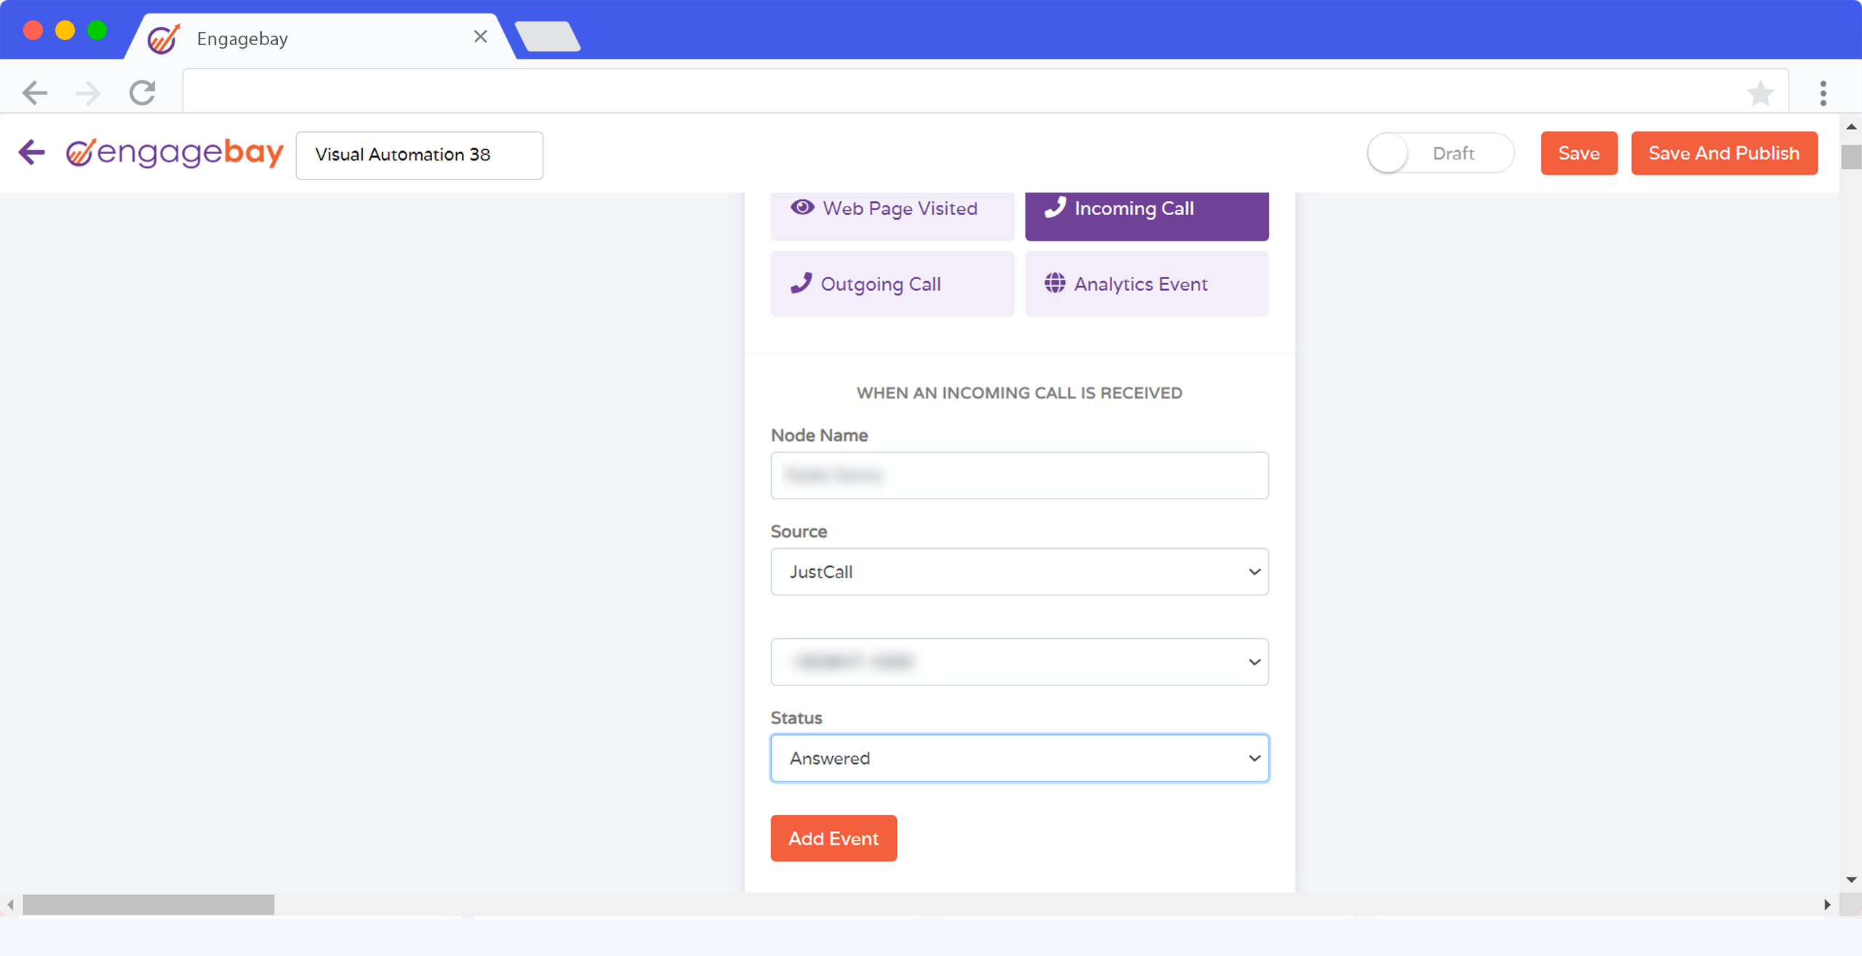Image resolution: width=1862 pixels, height=956 pixels.
Task: Click the browser back arrow
Action: (35, 93)
